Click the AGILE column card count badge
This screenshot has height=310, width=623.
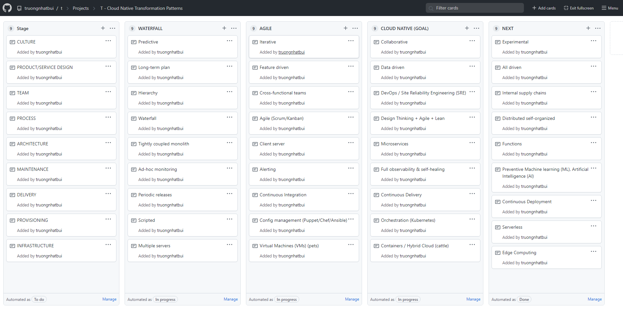point(253,28)
